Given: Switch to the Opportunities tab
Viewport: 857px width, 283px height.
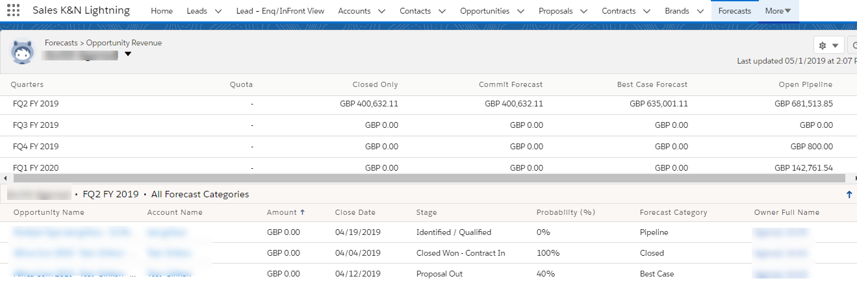Looking at the screenshot, I should click(485, 11).
